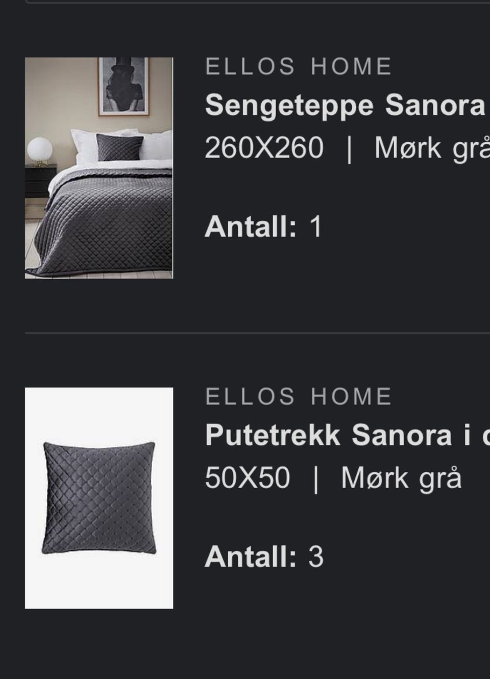Click the globe lamp in the bedspread photo
This screenshot has width=490, height=679.
click(x=40, y=151)
